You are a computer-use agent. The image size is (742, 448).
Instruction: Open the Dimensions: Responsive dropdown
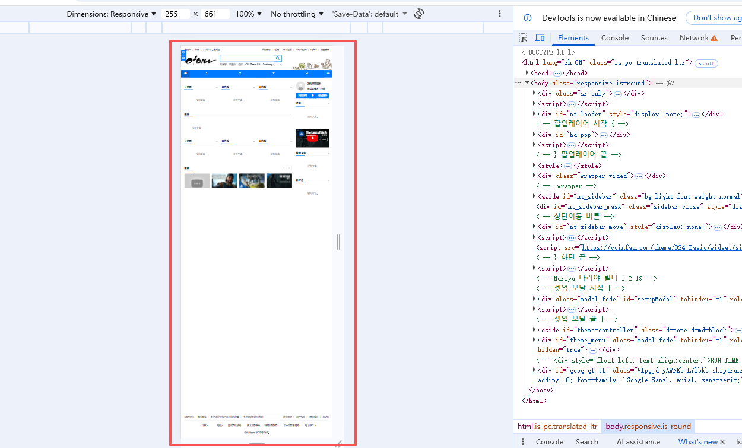[112, 14]
